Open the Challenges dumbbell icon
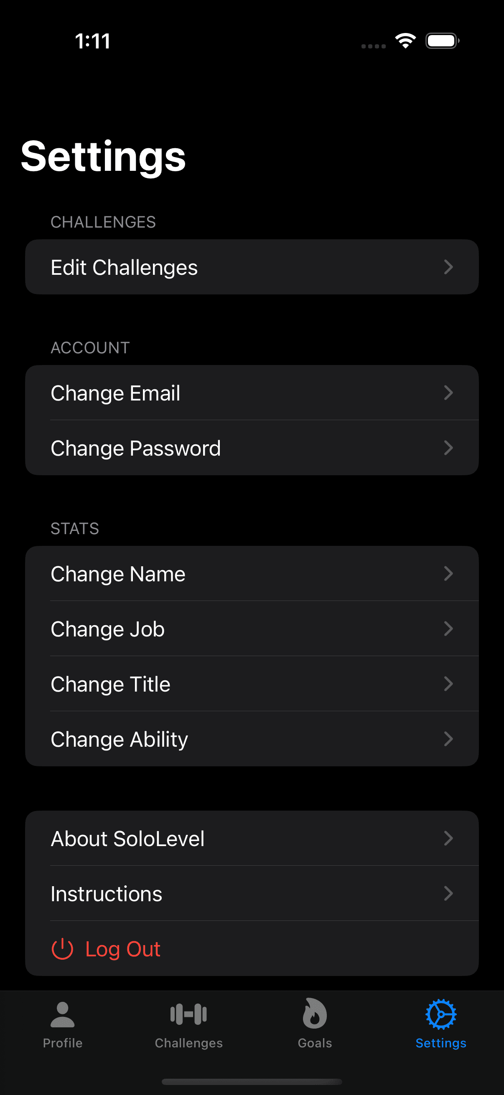The width and height of the screenshot is (504, 1095). click(x=188, y=1014)
